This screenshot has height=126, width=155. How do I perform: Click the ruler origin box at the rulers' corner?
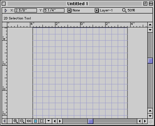pyautogui.click(x=5, y=25)
